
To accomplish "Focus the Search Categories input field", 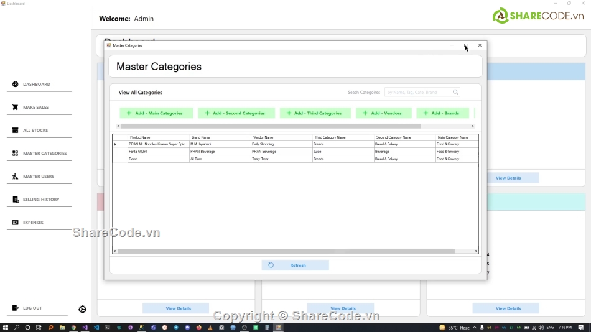I will click(x=418, y=92).
